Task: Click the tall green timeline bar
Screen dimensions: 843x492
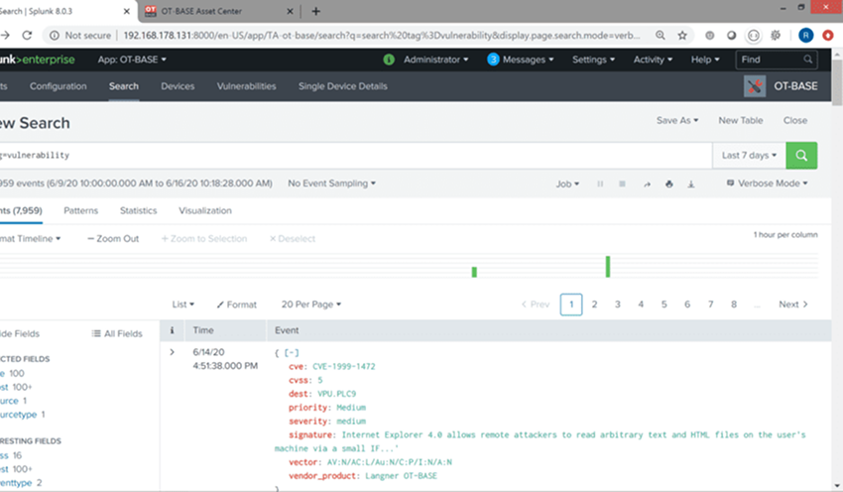Action: [607, 266]
